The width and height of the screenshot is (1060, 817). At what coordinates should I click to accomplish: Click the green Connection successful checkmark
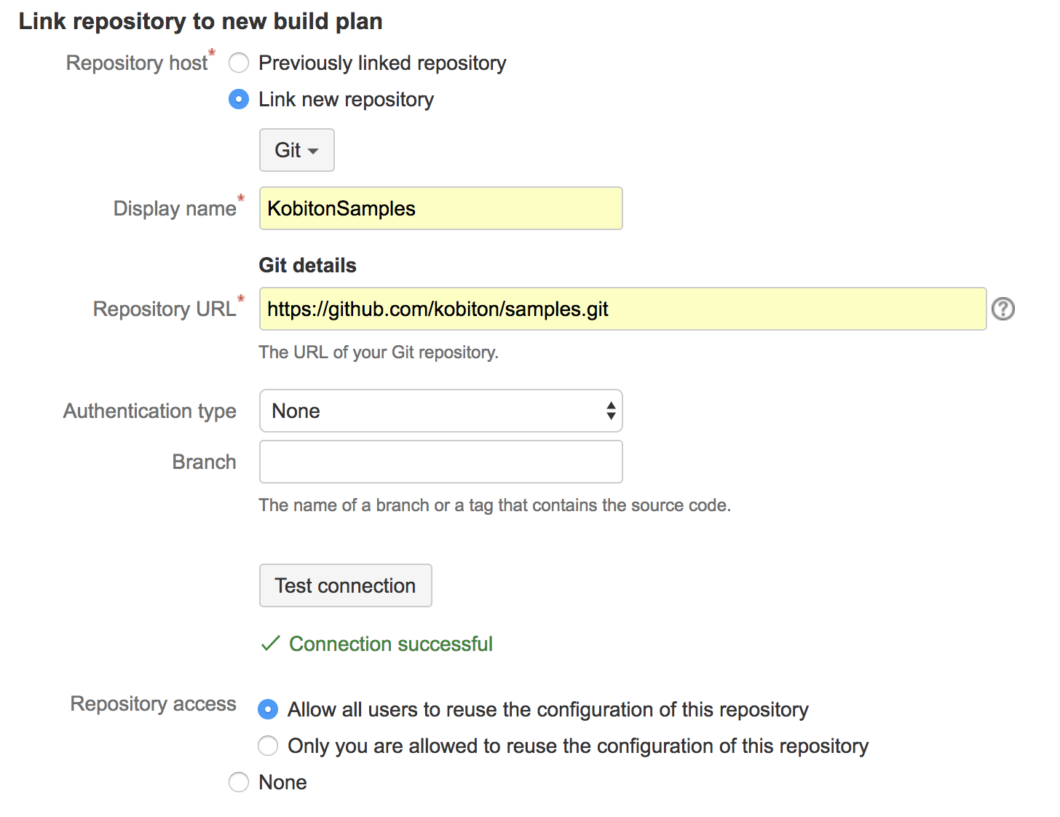pyautogui.click(x=270, y=644)
